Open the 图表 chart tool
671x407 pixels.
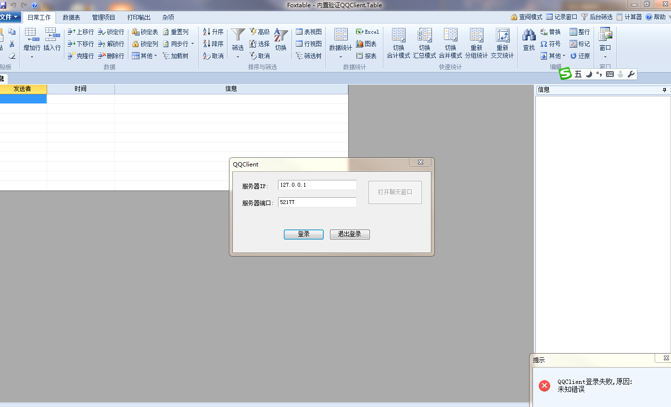[366, 44]
